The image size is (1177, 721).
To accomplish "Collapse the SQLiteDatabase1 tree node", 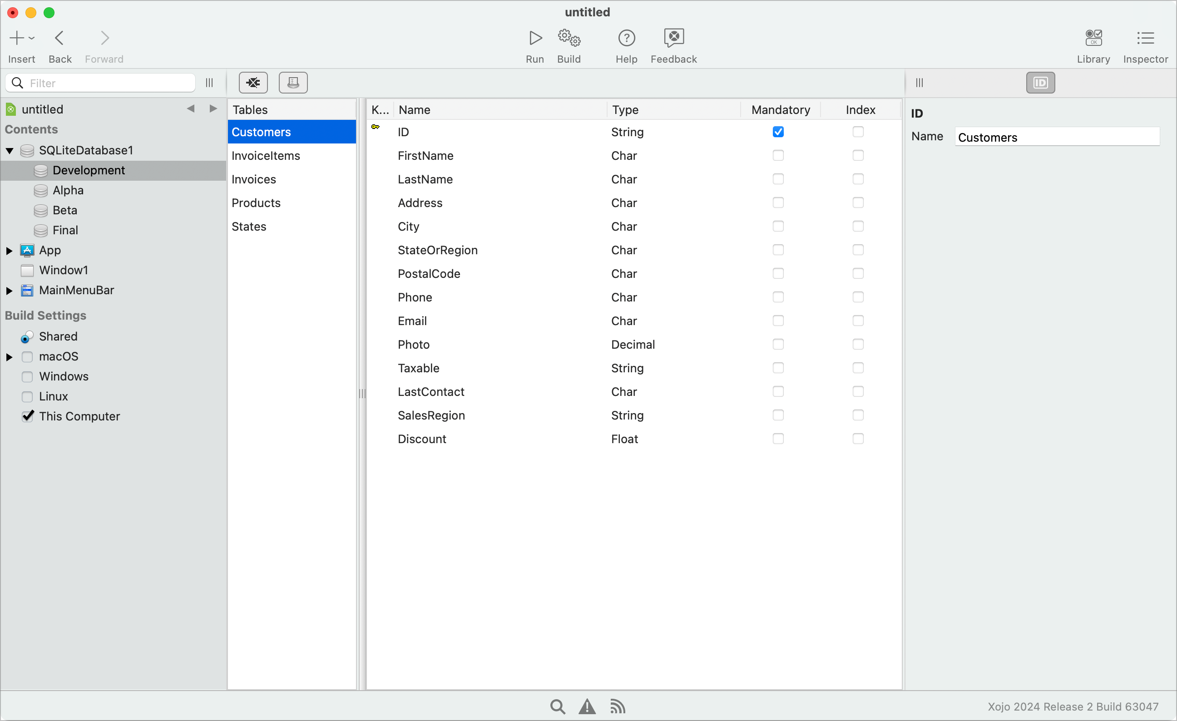I will [x=10, y=150].
